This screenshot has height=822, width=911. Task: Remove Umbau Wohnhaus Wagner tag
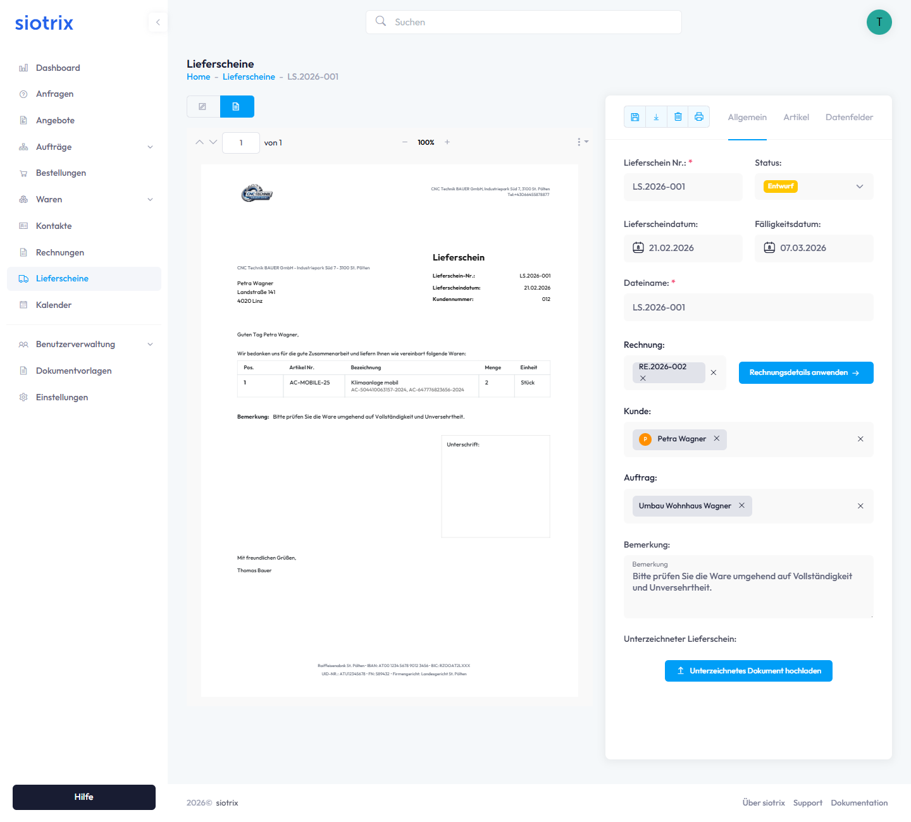click(741, 506)
